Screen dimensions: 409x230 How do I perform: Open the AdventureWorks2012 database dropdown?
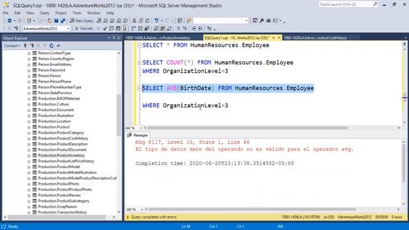click(x=68, y=28)
